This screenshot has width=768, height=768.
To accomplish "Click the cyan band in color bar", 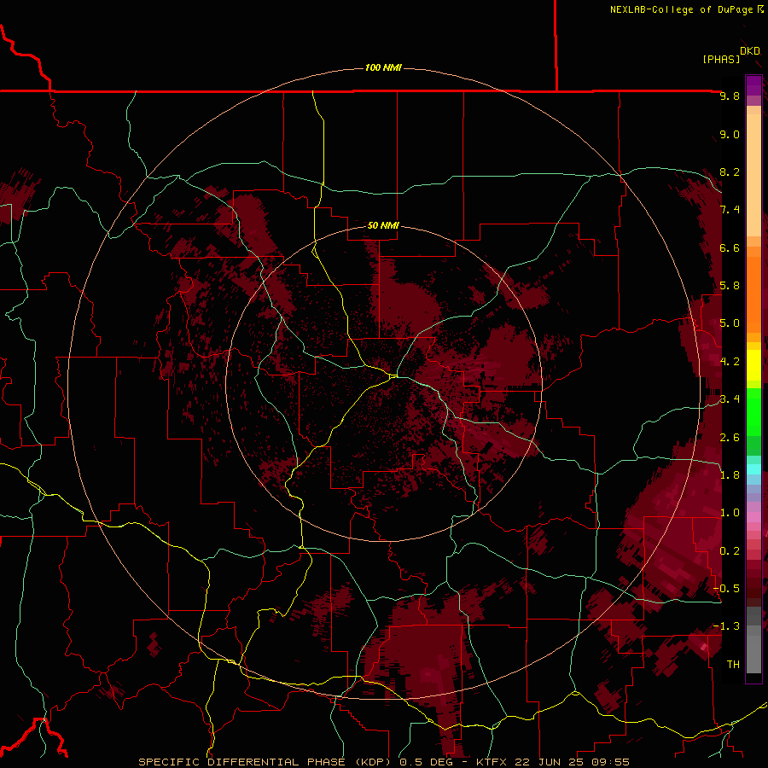I will (x=753, y=469).
